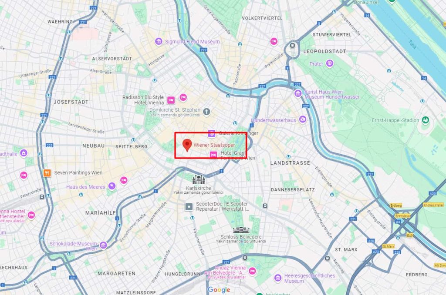Select the Galerie Krinzinger gallery marker
The height and width of the screenshot is (295, 446).
[211, 133]
